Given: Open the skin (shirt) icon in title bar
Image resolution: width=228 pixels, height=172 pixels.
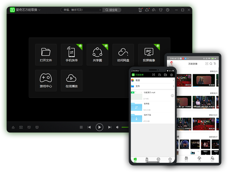Looking at the screenshot, I should tap(160, 10).
